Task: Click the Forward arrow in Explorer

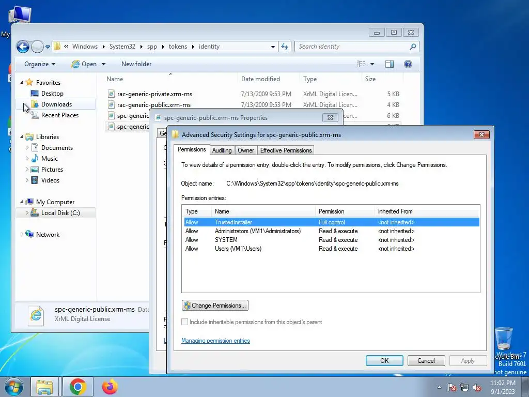Action: click(x=37, y=47)
